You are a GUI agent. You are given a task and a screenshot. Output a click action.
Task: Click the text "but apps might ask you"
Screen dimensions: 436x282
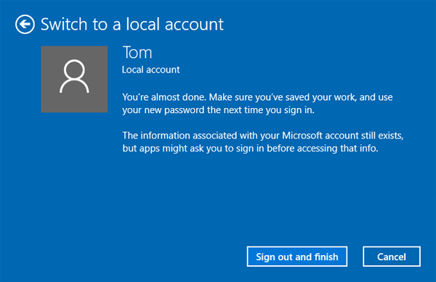coord(172,149)
